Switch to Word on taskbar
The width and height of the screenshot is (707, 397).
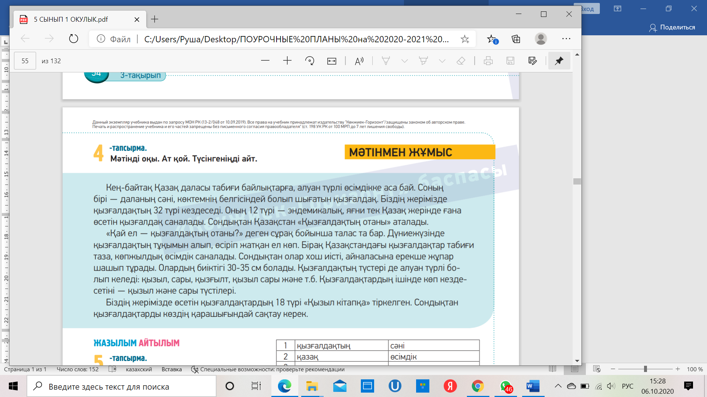pyautogui.click(x=533, y=386)
